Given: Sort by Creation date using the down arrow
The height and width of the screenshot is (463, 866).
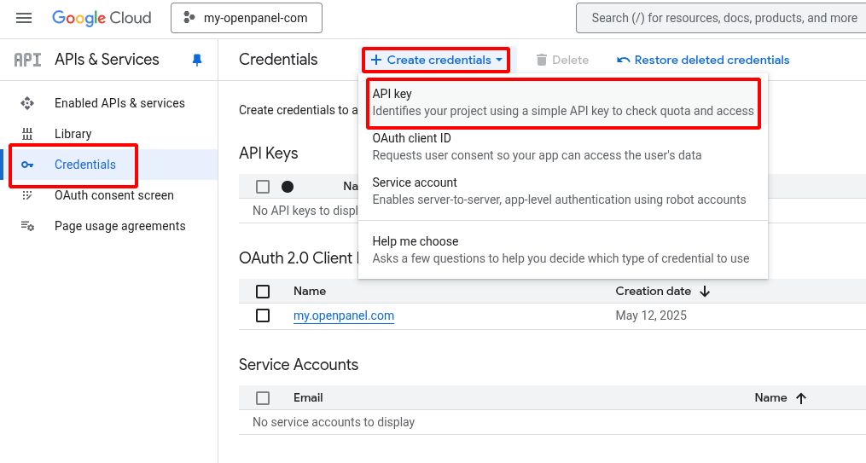Looking at the screenshot, I should pos(704,292).
